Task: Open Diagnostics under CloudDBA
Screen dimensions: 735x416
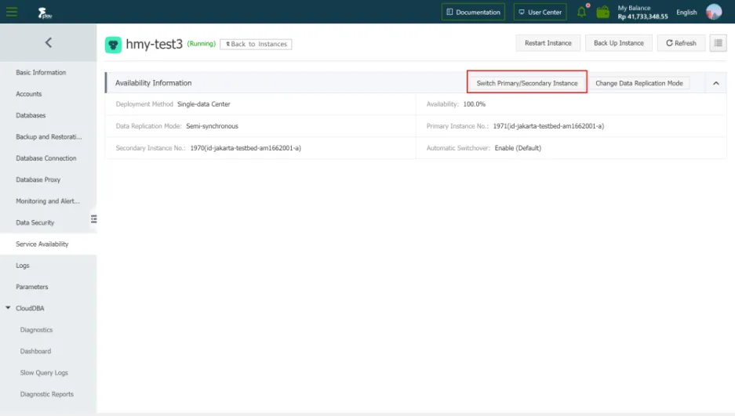Action: point(36,330)
